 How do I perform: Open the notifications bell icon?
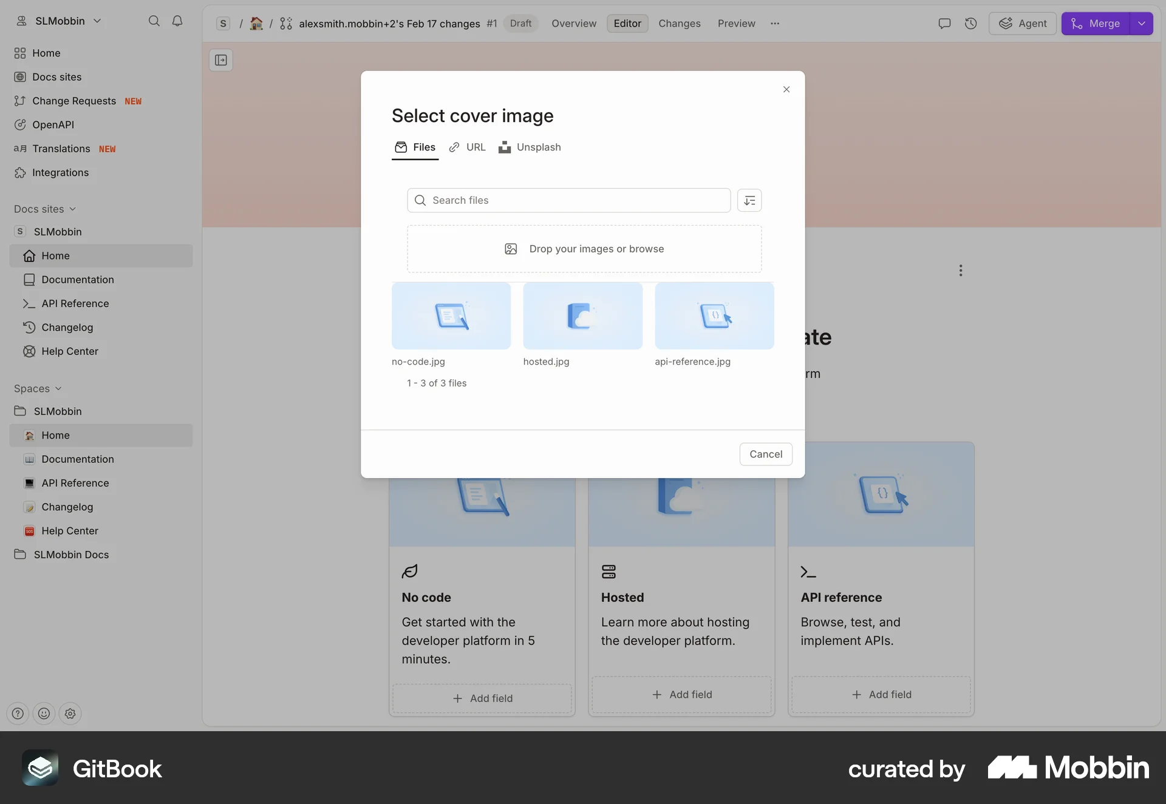[177, 20]
